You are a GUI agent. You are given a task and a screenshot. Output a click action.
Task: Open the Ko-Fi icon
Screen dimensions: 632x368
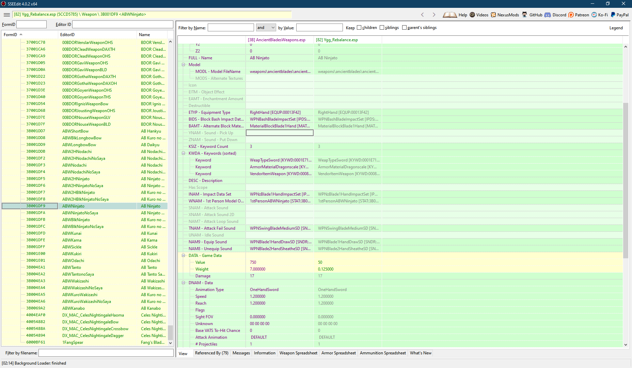click(x=594, y=15)
